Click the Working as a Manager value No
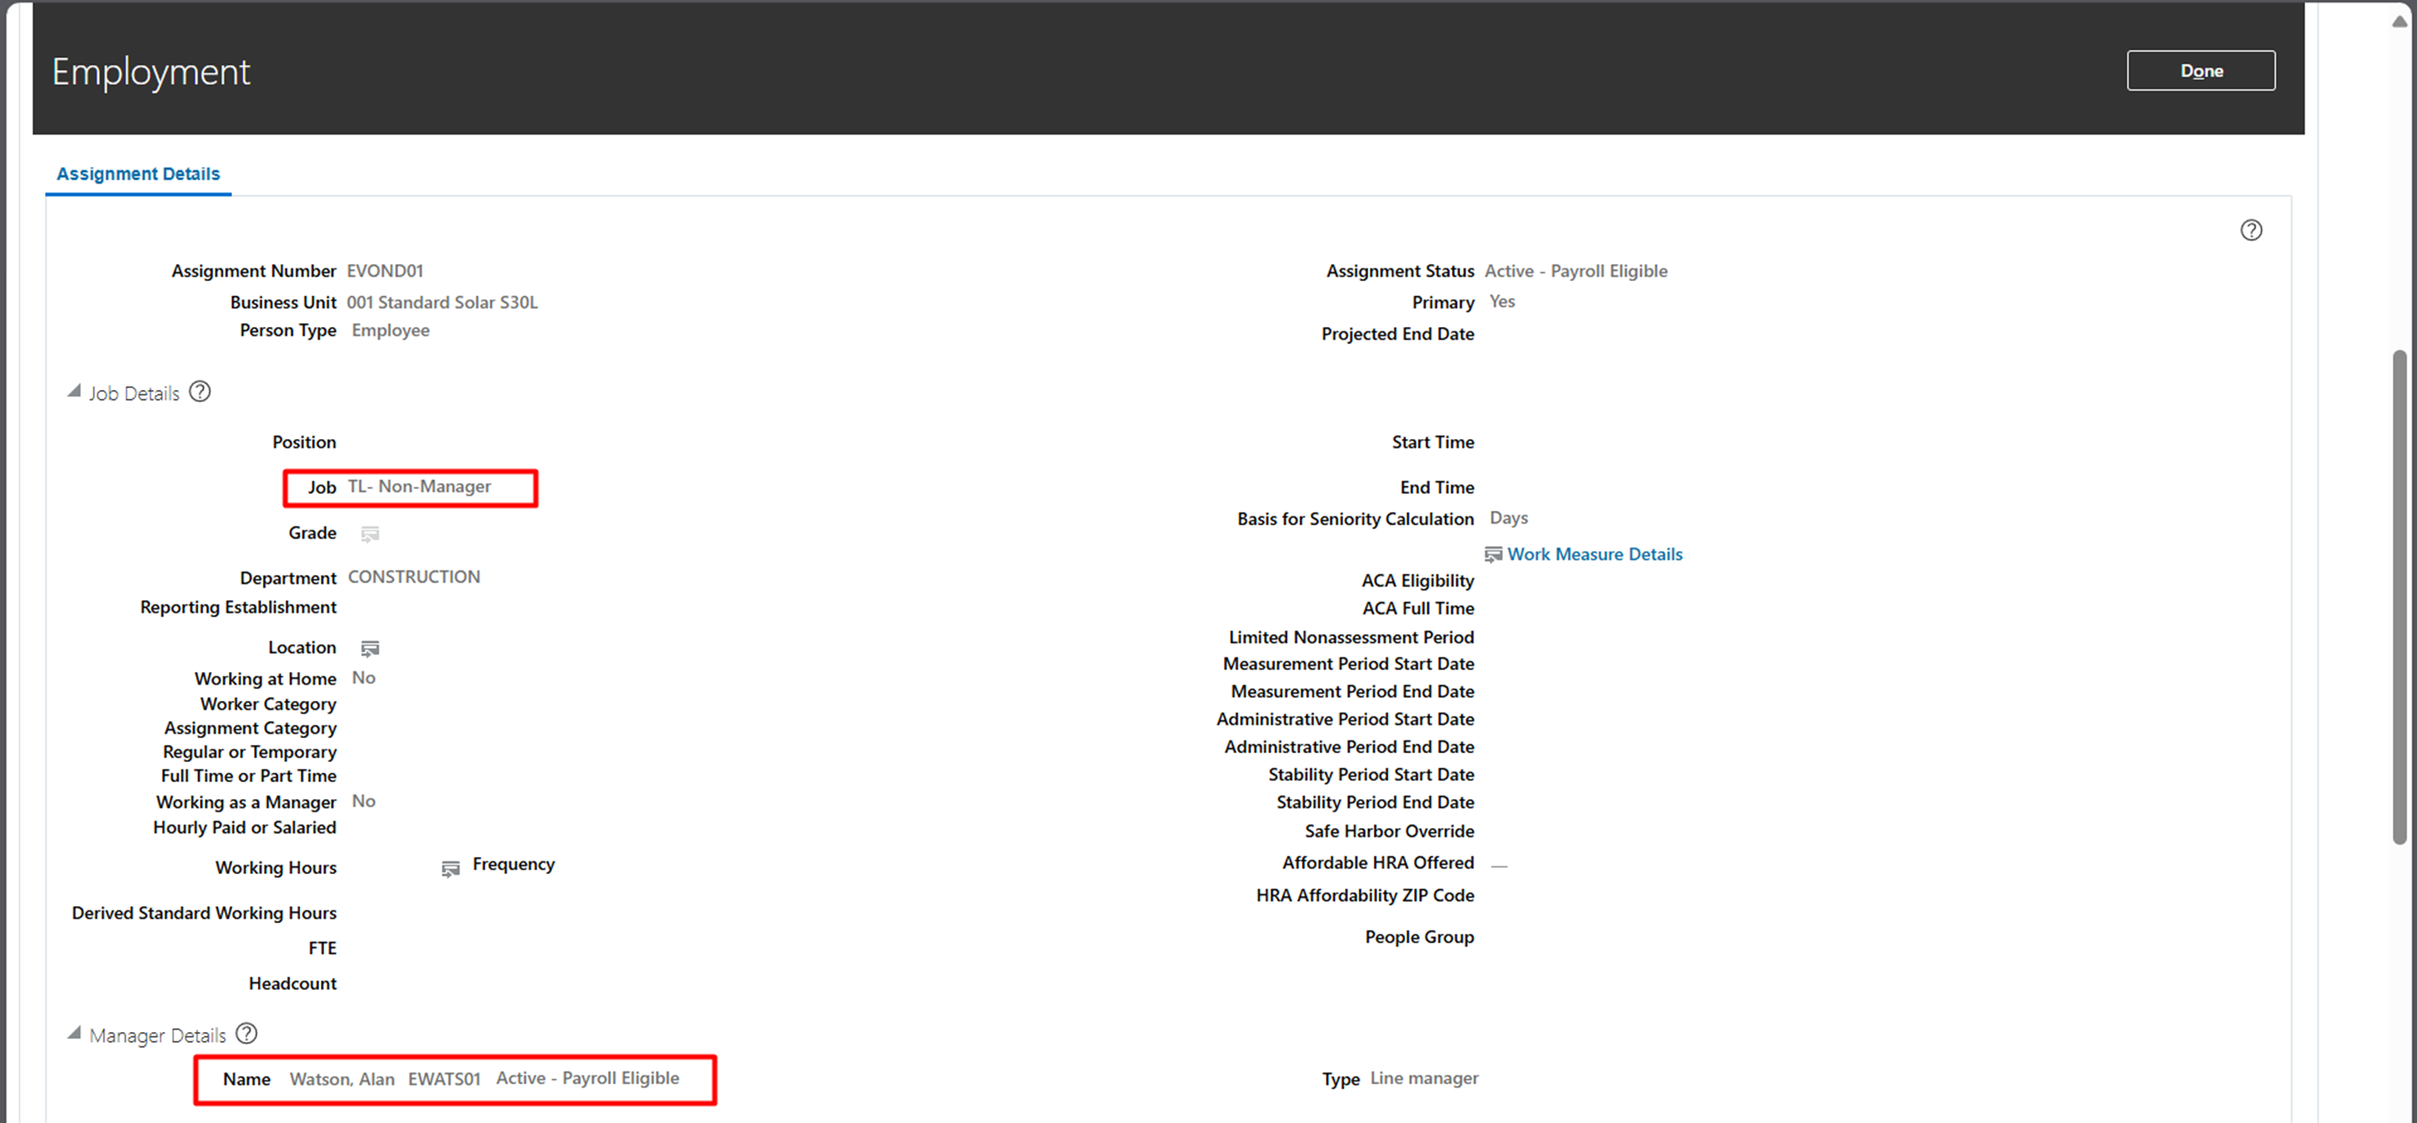Screen dimensions: 2417x1123 [363, 802]
